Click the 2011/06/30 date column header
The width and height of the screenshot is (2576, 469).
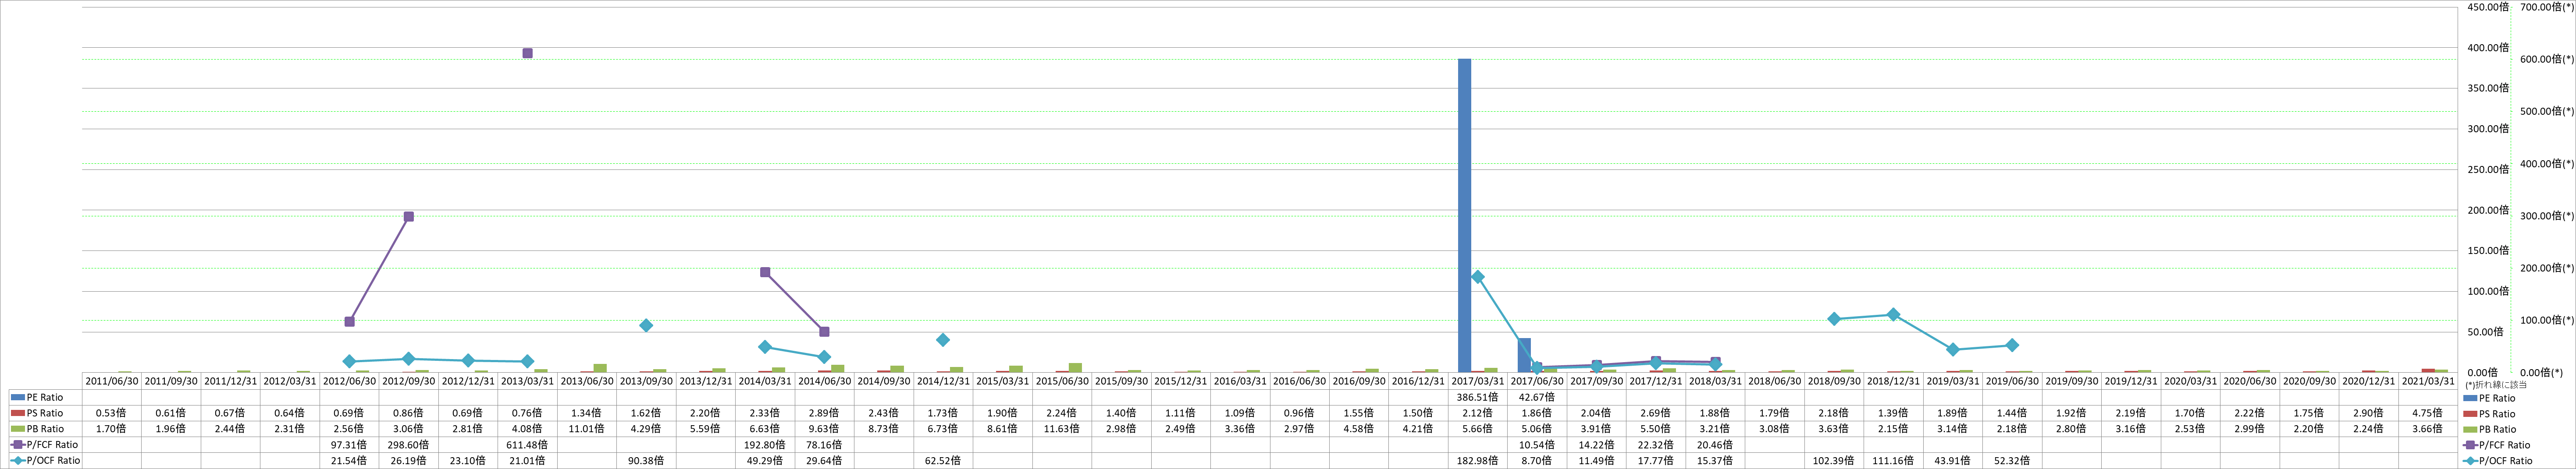[x=111, y=381]
